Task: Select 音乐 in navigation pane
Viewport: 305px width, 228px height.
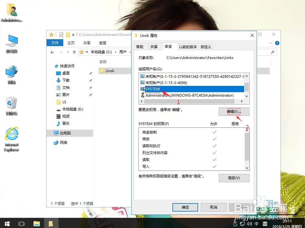Action: coord(66,123)
